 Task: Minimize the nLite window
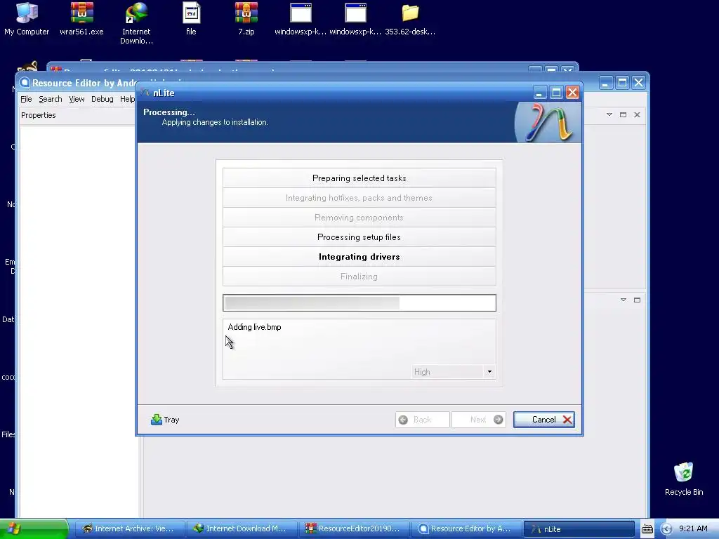click(540, 93)
